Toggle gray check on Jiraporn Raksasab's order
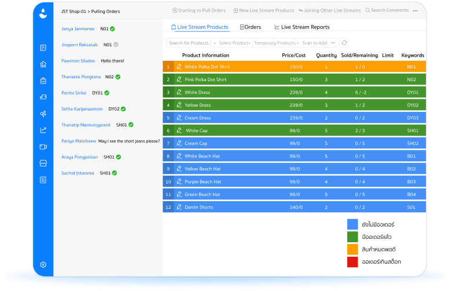Image resolution: width=452 pixels, height=291 pixels. tap(116, 45)
